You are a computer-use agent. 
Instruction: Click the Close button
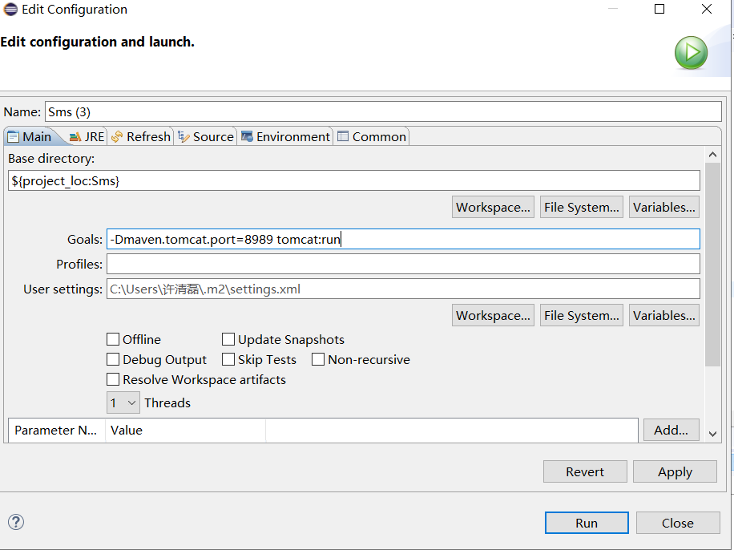(678, 523)
